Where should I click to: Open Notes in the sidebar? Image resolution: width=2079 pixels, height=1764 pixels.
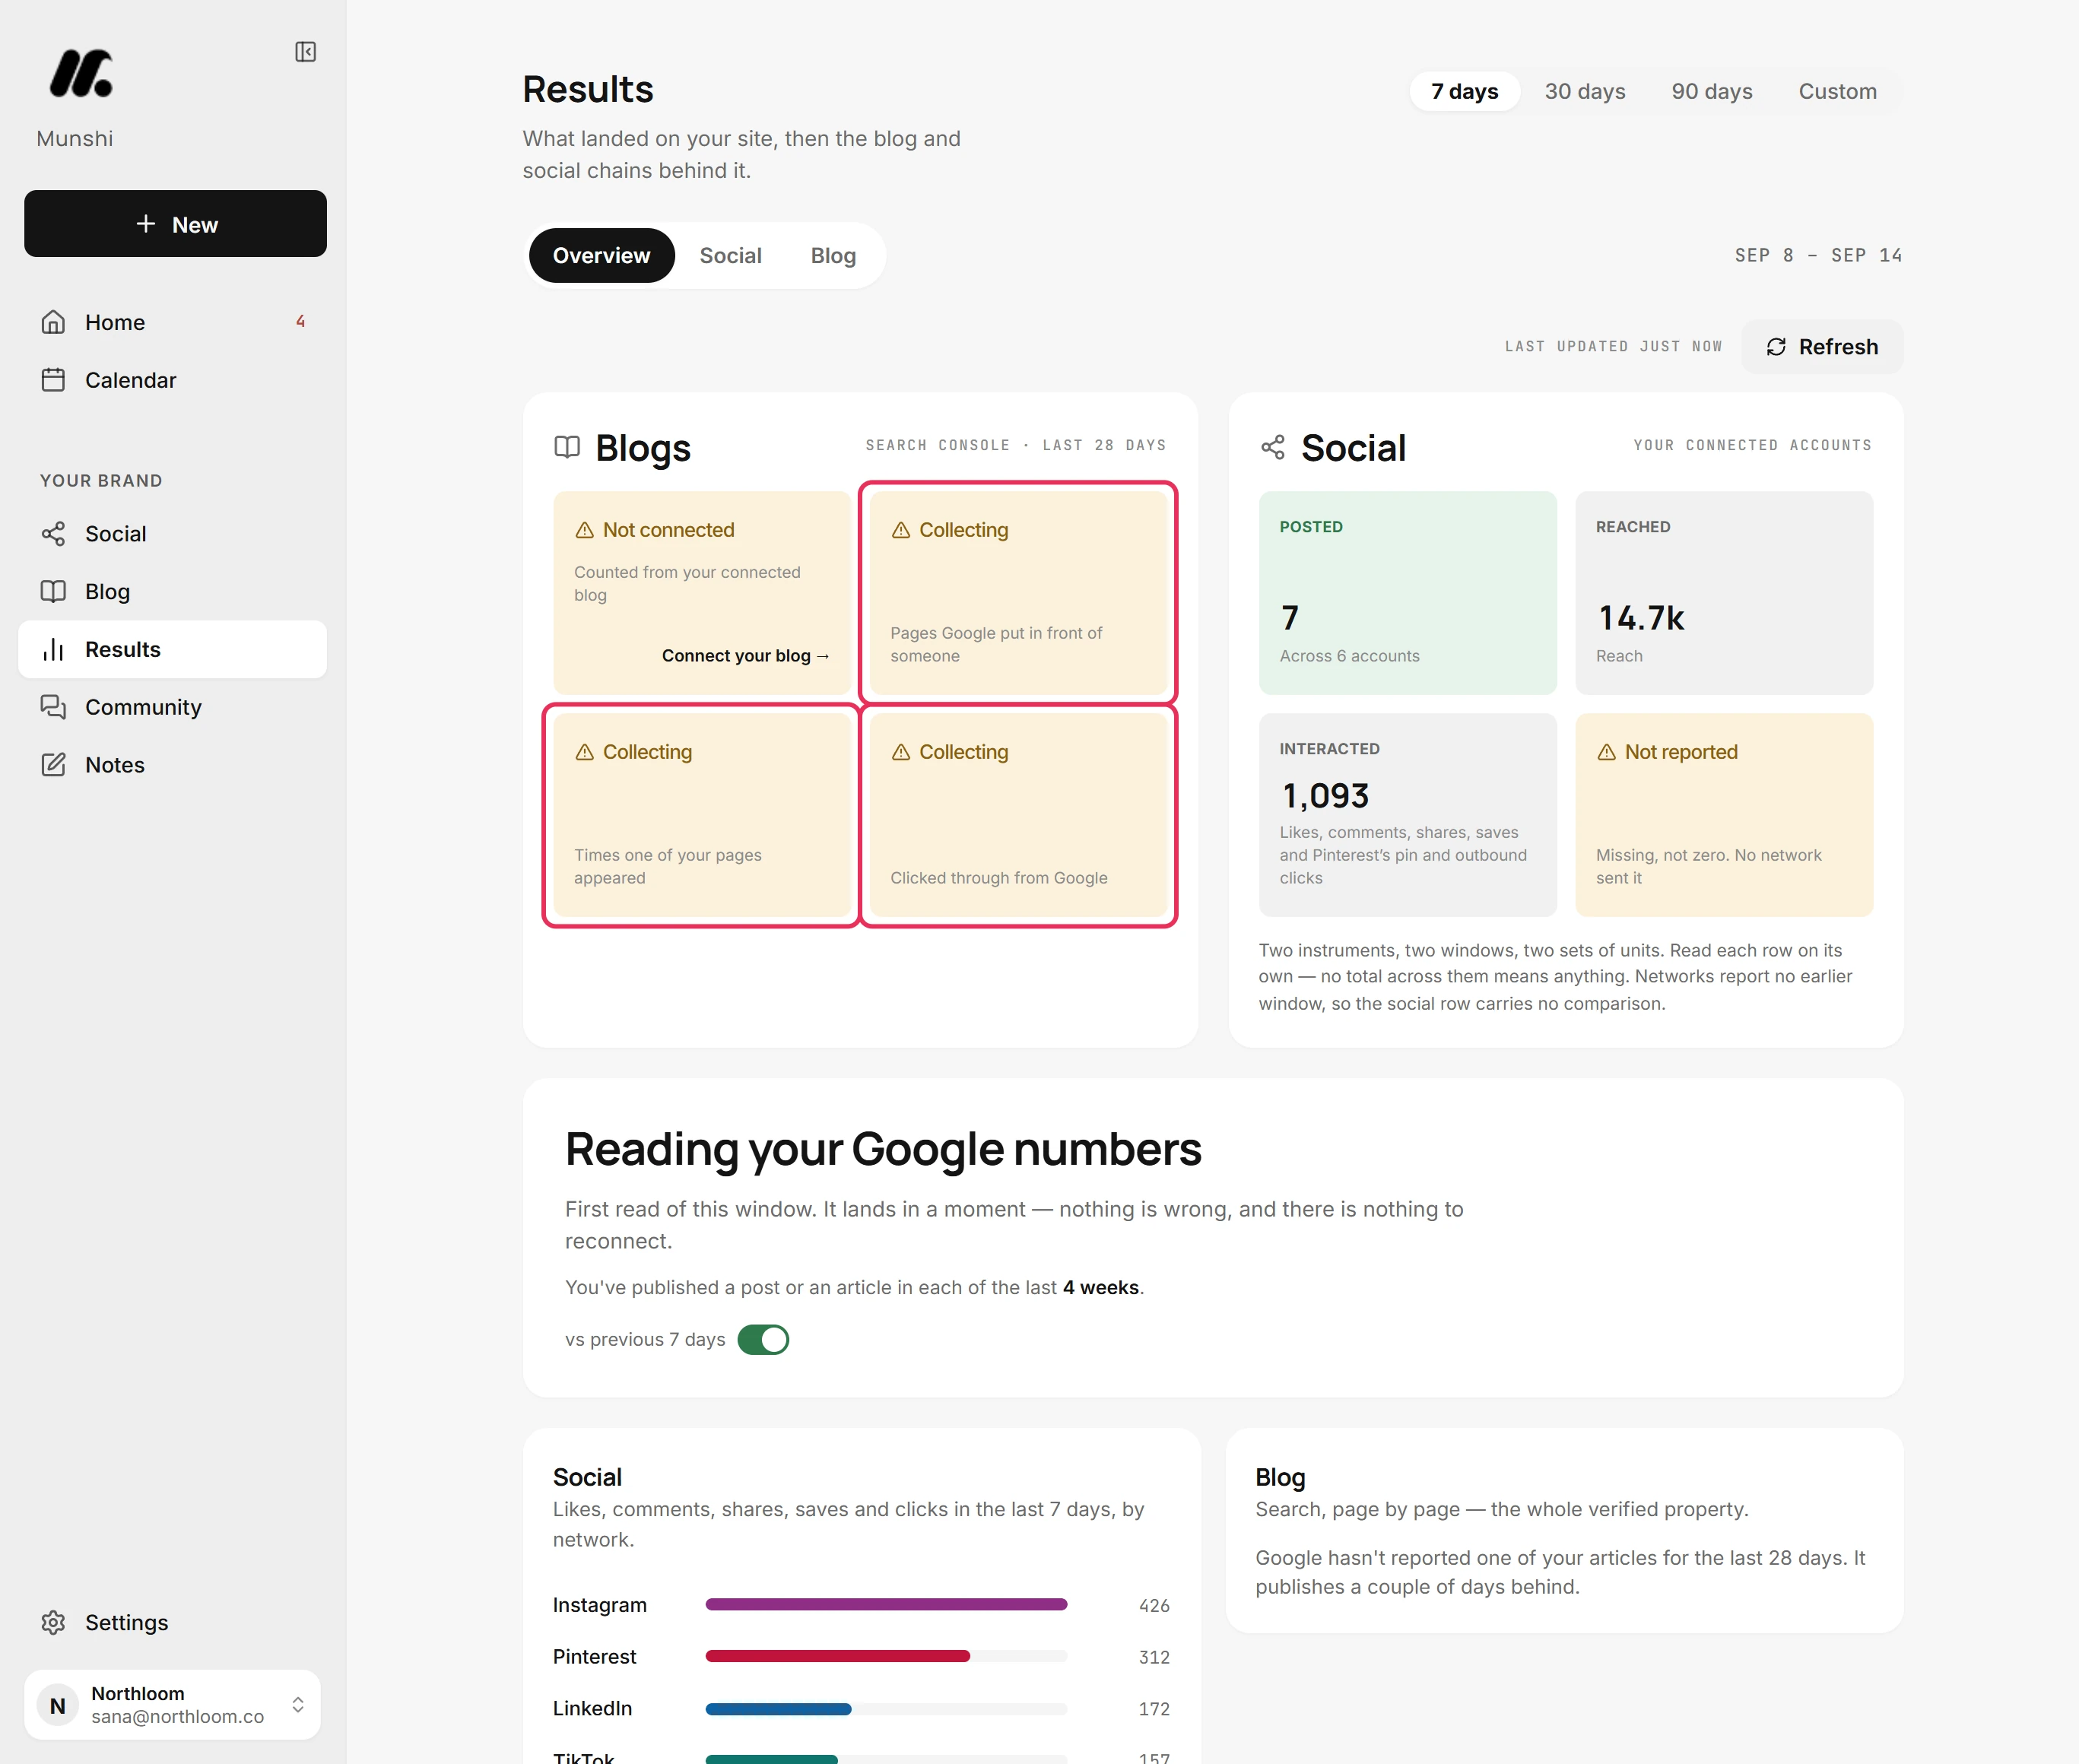pyautogui.click(x=172, y=765)
